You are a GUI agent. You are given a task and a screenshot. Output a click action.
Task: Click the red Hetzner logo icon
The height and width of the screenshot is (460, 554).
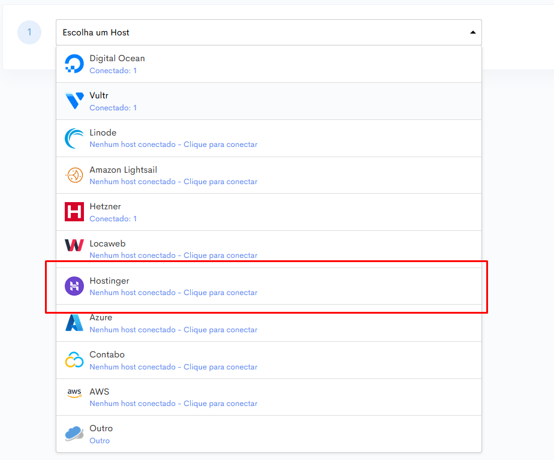click(74, 212)
